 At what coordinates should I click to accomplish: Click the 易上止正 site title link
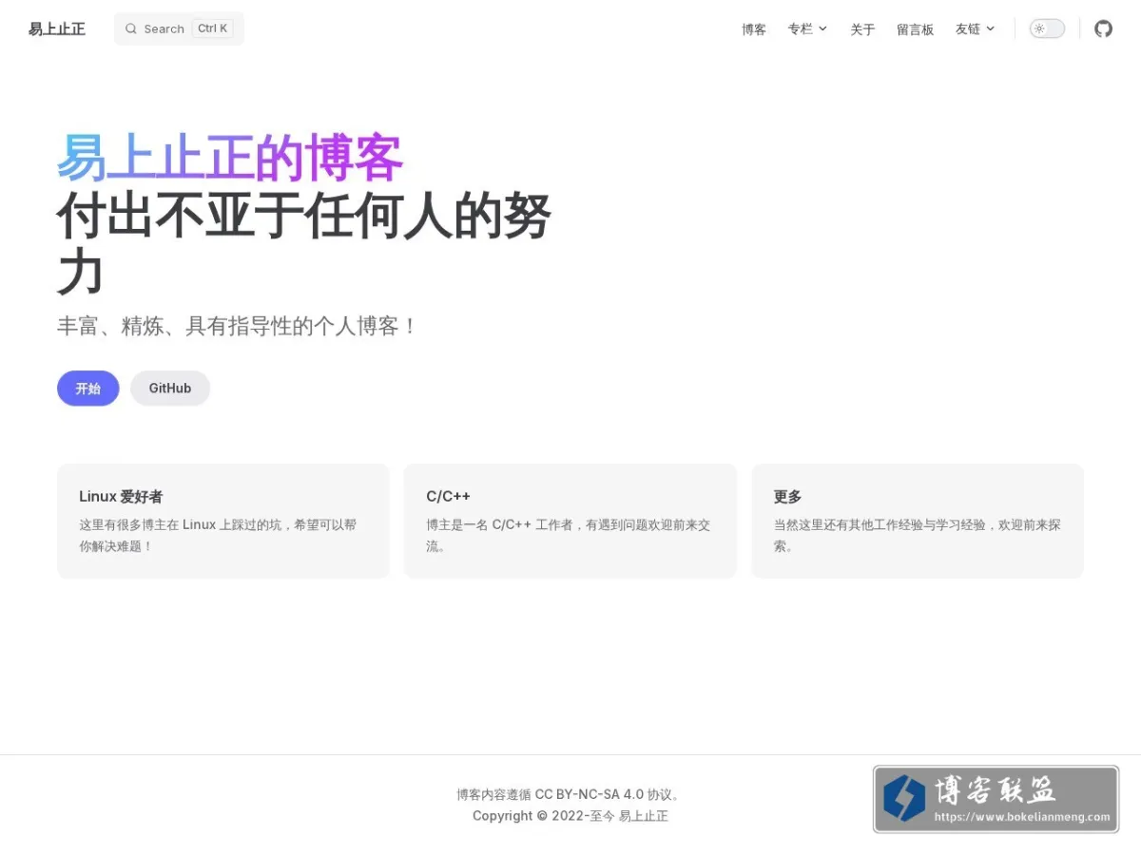point(57,28)
